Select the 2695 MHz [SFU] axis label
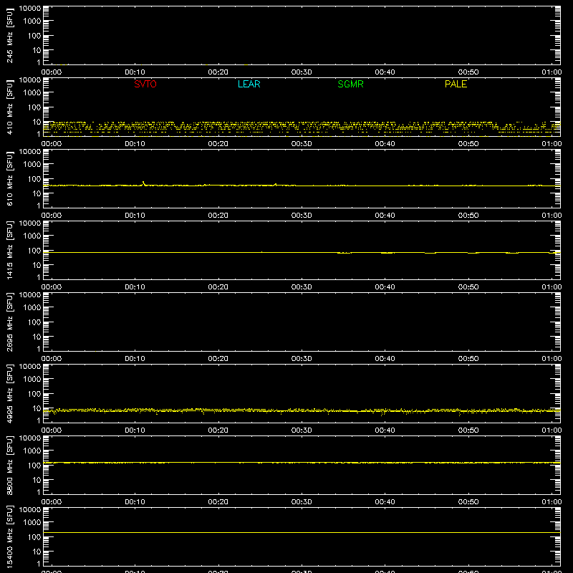Image resolution: width=573 pixels, height=573 pixels. (x=9, y=322)
